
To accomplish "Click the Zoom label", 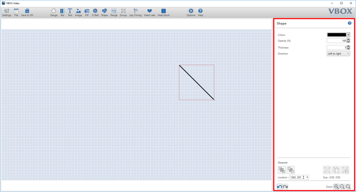I will pos(329,187).
